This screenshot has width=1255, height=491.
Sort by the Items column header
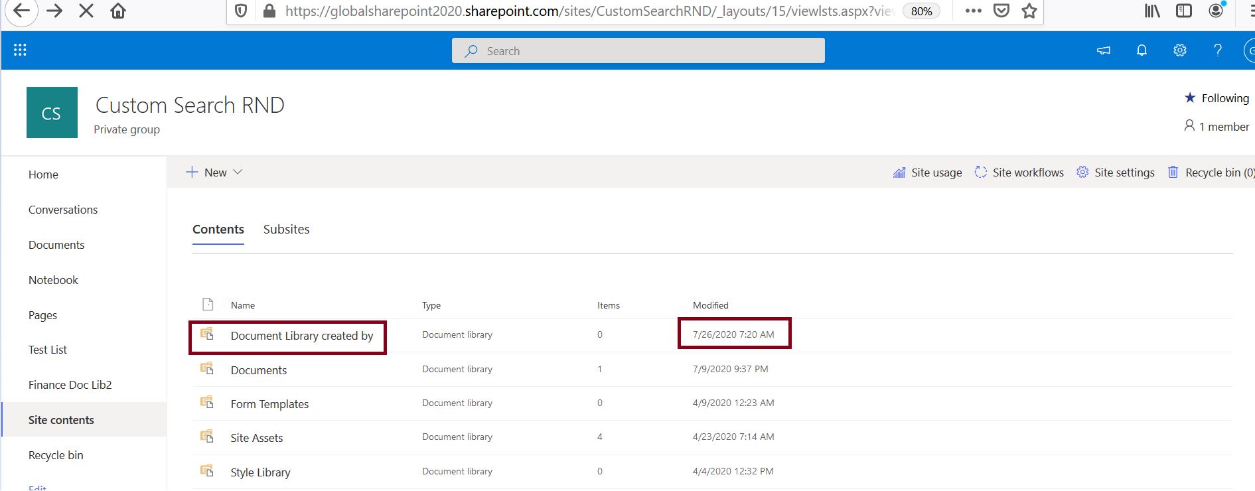pyautogui.click(x=609, y=305)
